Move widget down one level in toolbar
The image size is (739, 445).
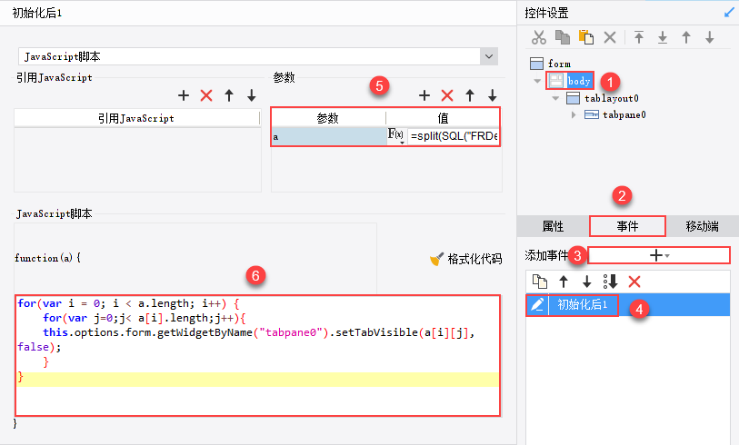[710, 37]
